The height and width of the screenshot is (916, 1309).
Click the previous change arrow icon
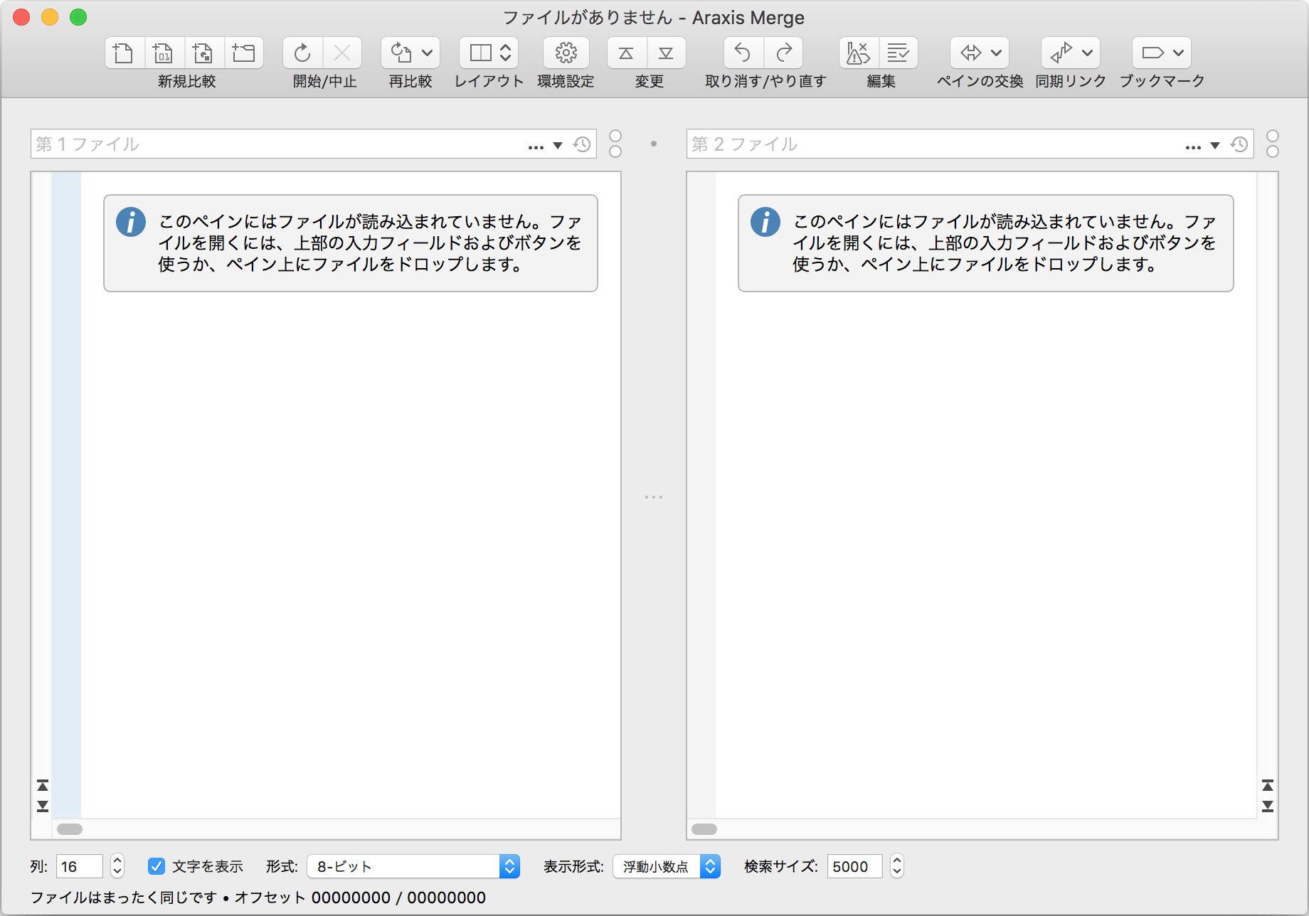point(626,53)
